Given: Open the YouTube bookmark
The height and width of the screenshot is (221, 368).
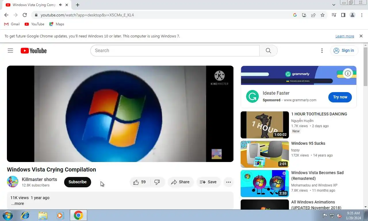Looking at the screenshot, I should point(34,24).
